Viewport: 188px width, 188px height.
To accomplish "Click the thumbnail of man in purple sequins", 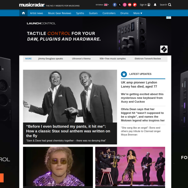I will (x=58, y=166).
